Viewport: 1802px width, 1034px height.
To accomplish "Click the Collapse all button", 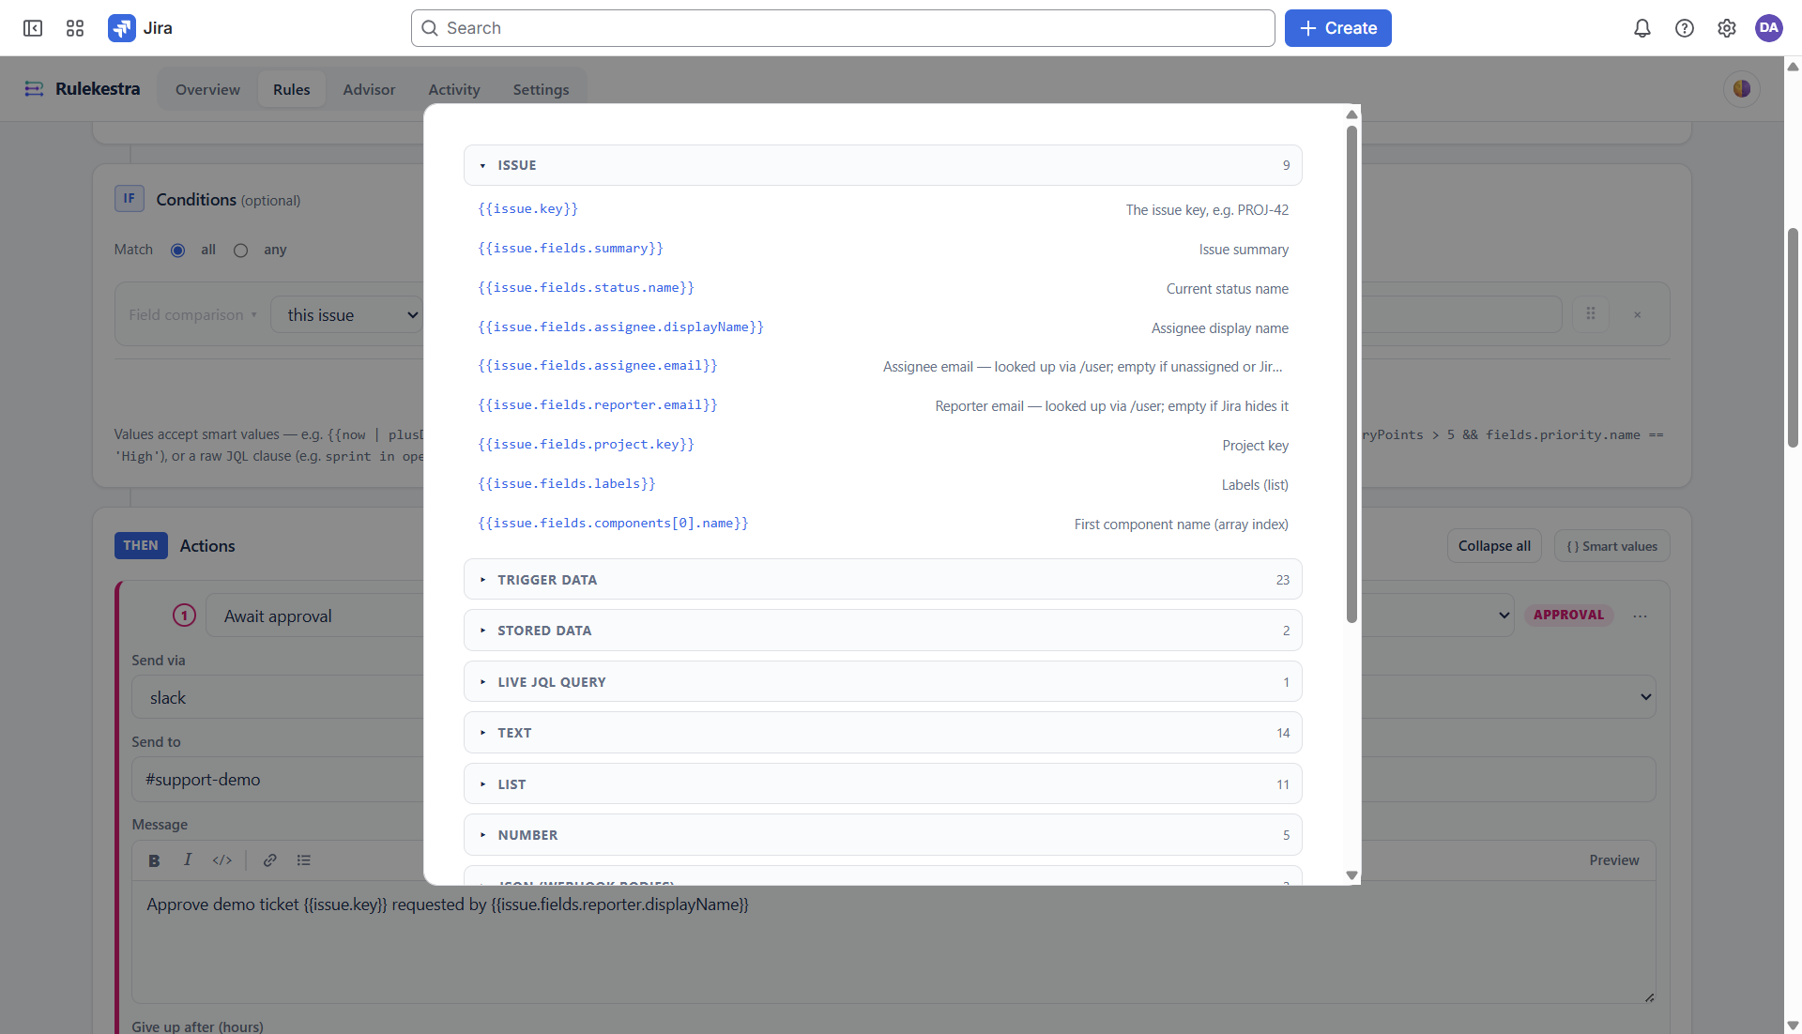I will (1494, 546).
